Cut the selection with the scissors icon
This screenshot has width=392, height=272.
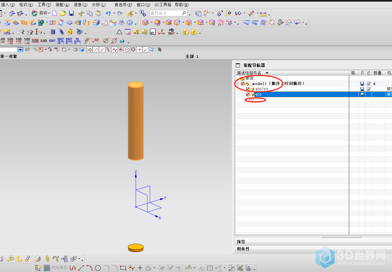81,13
